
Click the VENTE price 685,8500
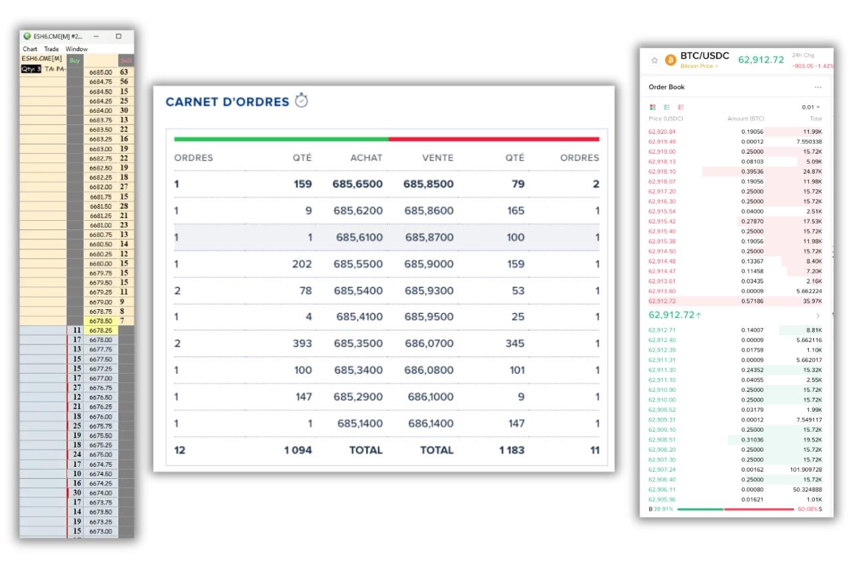[x=429, y=184]
